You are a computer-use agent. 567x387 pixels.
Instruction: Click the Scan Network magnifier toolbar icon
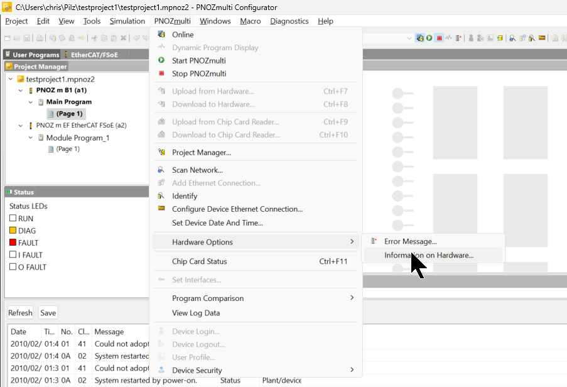click(513, 38)
